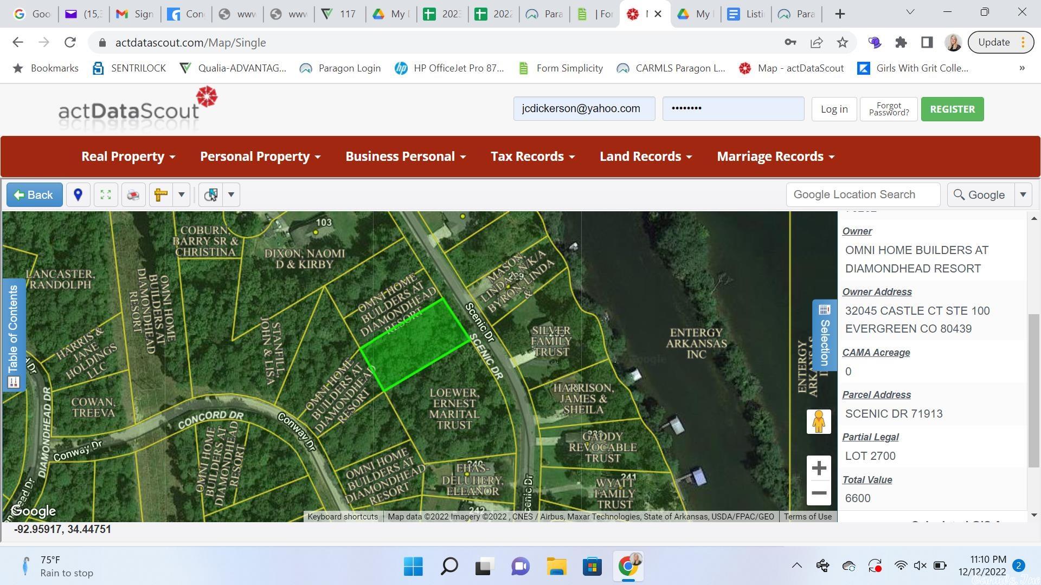Open Windows Start menu
The width and height of the screenshot is (1041, 585).
click(413, 567)
